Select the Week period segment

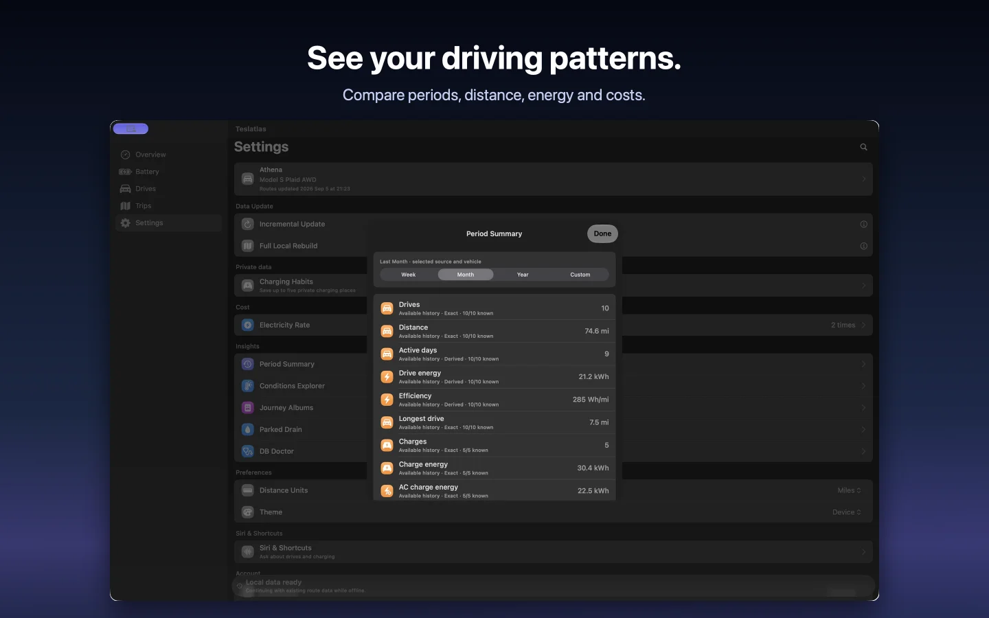tap(409, 275)
